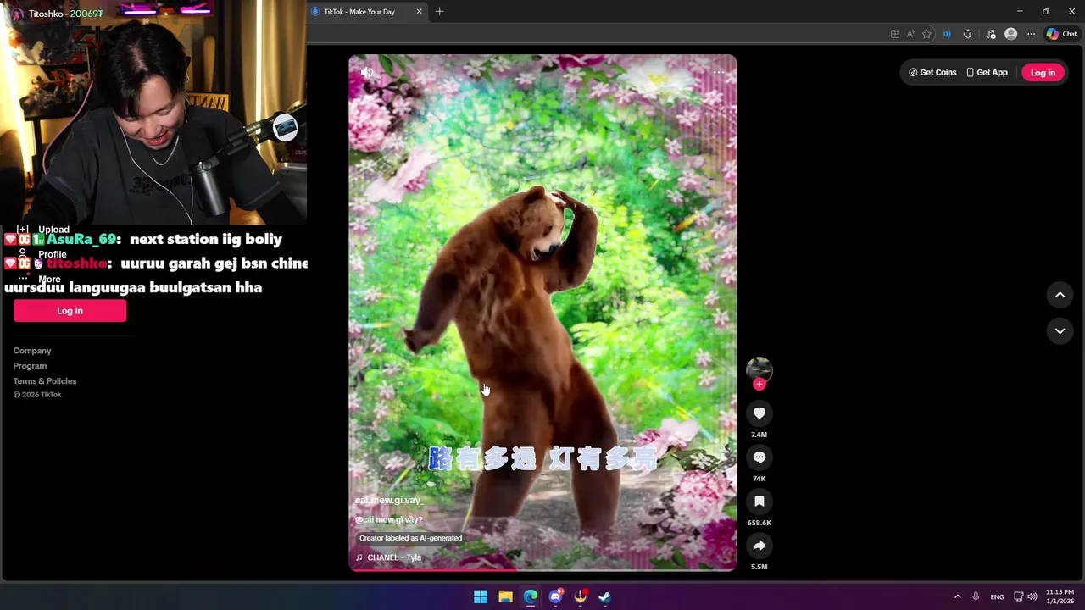The image size is (1085, 610).
Task: Close the TikTok browser tab
Action: coord(419,12)
